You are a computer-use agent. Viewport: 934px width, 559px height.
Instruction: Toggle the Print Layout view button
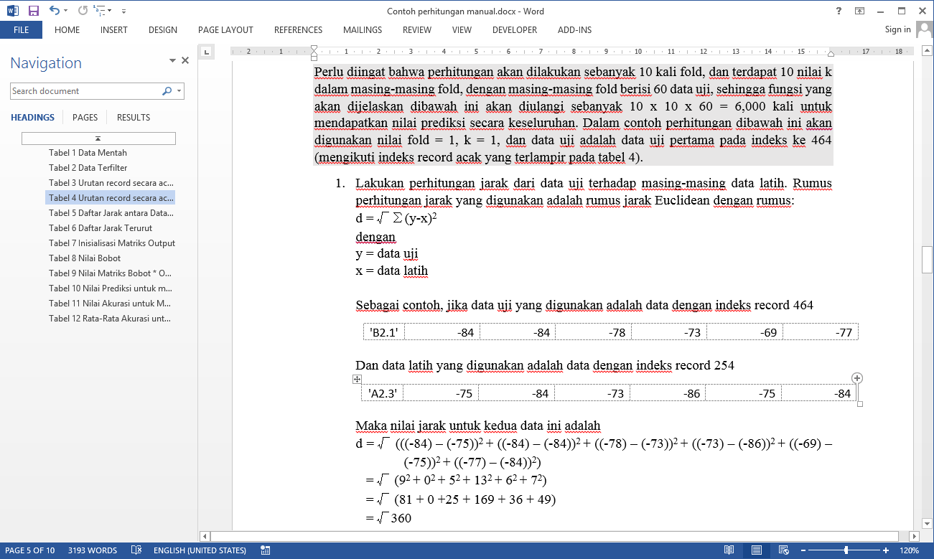point(756,550)
